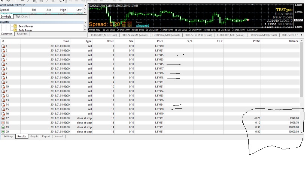
Task: Click the close at stop icon in row 17
Action: tap(3, 118)
